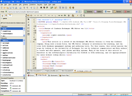Switch to the Project_Rosetta.xml document tab
132x96 pixels.
pyautogui.click(x=51, y=71)
